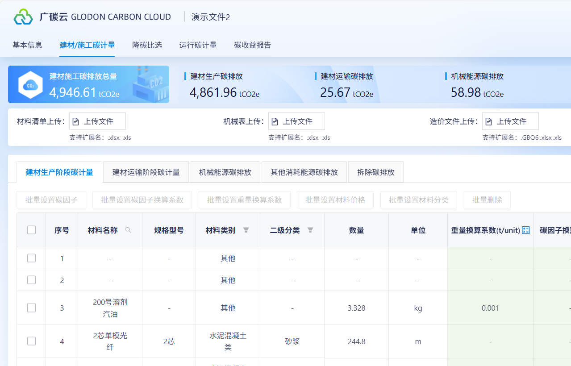Tick the checkbox for row 1
Screen dimensions: 571x366
click(x=31, y=258)
